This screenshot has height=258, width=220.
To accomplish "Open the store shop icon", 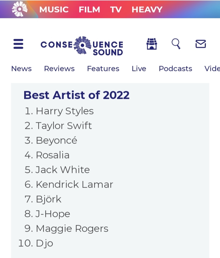I will [x=151, y=44].
